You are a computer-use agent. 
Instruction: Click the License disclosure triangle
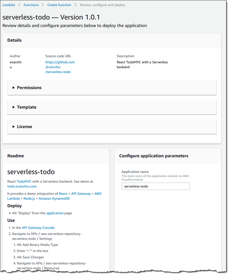click(x=13, y=127)
